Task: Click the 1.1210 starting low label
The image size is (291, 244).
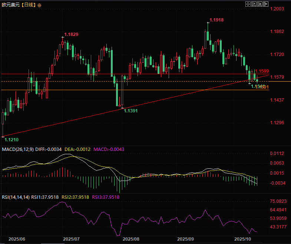Action: tap(11, 140)
